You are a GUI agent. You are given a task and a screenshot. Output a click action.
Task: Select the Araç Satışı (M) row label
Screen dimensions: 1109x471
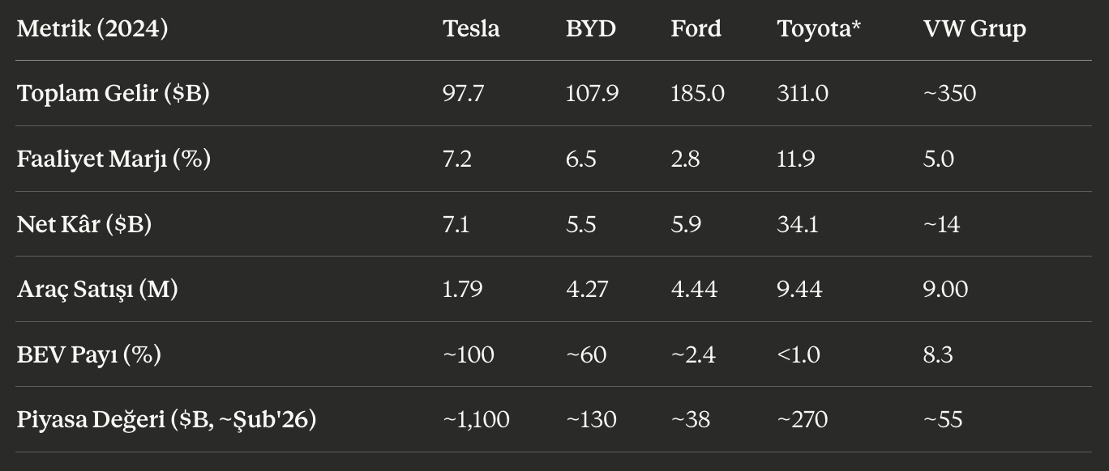tap(97, 289)
